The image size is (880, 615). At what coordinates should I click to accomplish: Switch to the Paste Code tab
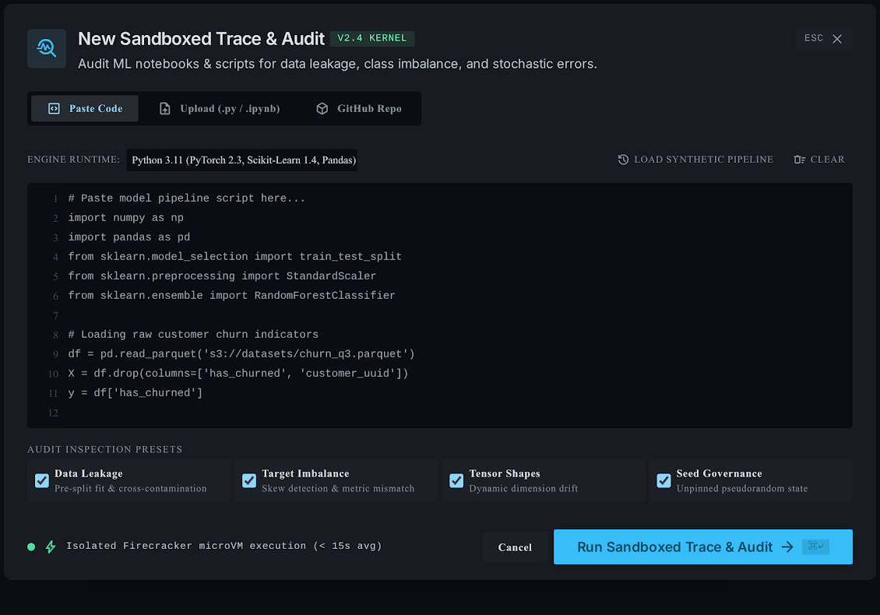click(x=85, y=108)
